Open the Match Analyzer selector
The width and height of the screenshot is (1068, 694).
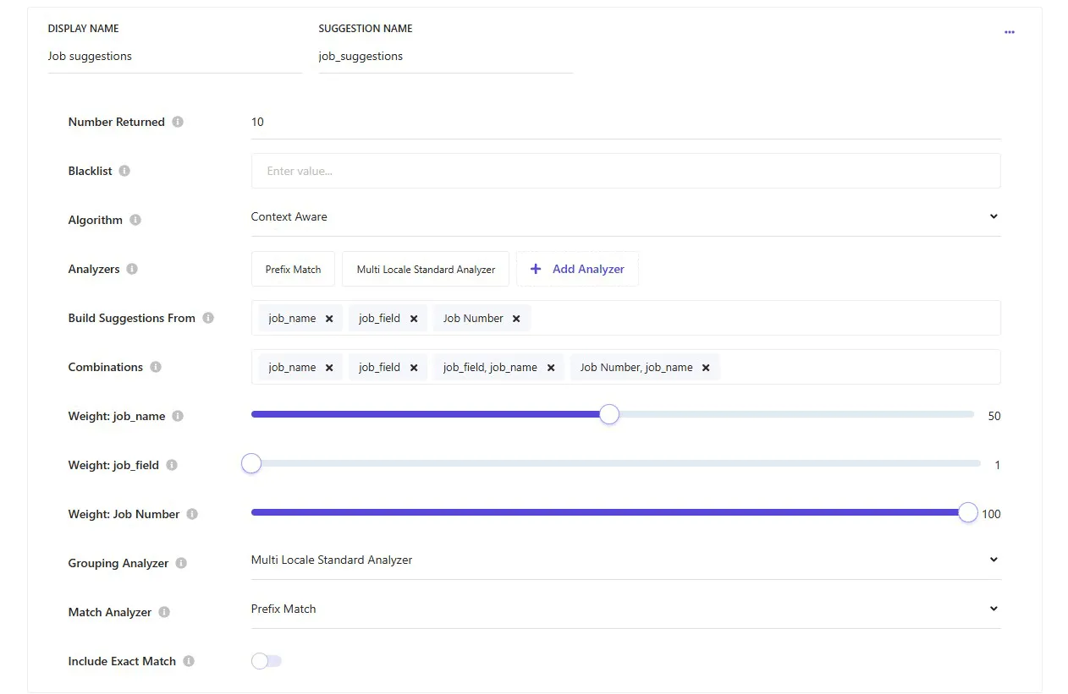pos(994,608)
